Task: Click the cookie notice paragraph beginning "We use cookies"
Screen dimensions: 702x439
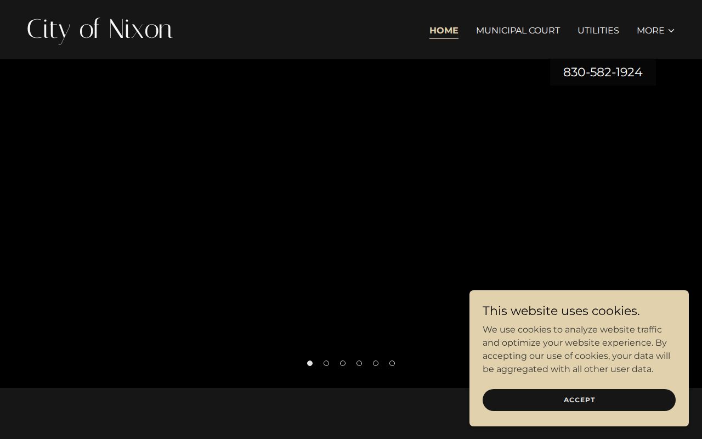Action: (x=576, y=350)
